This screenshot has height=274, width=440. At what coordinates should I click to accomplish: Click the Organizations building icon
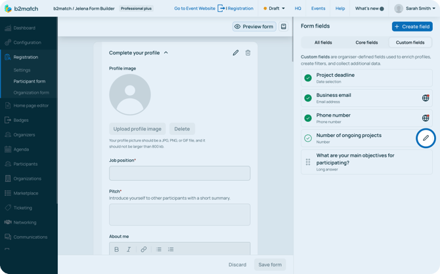coord(8,178)
